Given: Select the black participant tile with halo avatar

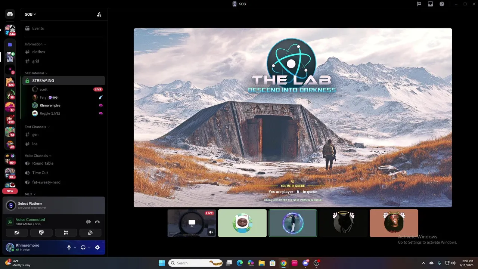Looking at the screenshot, I should [x=344, y=223].
